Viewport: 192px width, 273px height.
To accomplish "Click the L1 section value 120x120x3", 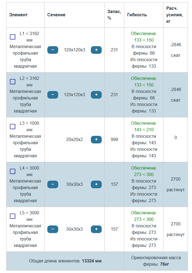I will [x=75, y=50].
